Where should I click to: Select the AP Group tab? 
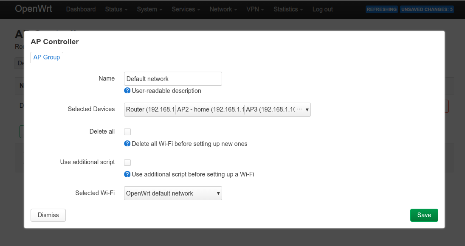coord(47,57)
